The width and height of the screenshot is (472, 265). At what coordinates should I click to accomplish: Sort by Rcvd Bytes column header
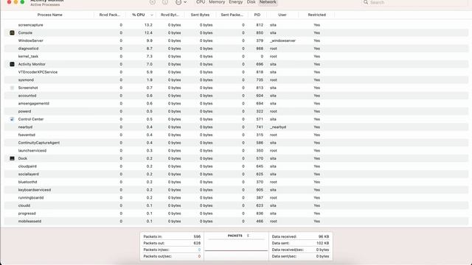(170, 15)
